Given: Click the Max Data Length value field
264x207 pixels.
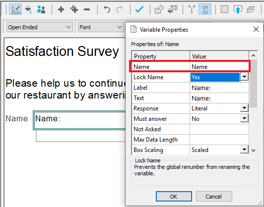Looking at the screenshot, I should click(219, 140).
